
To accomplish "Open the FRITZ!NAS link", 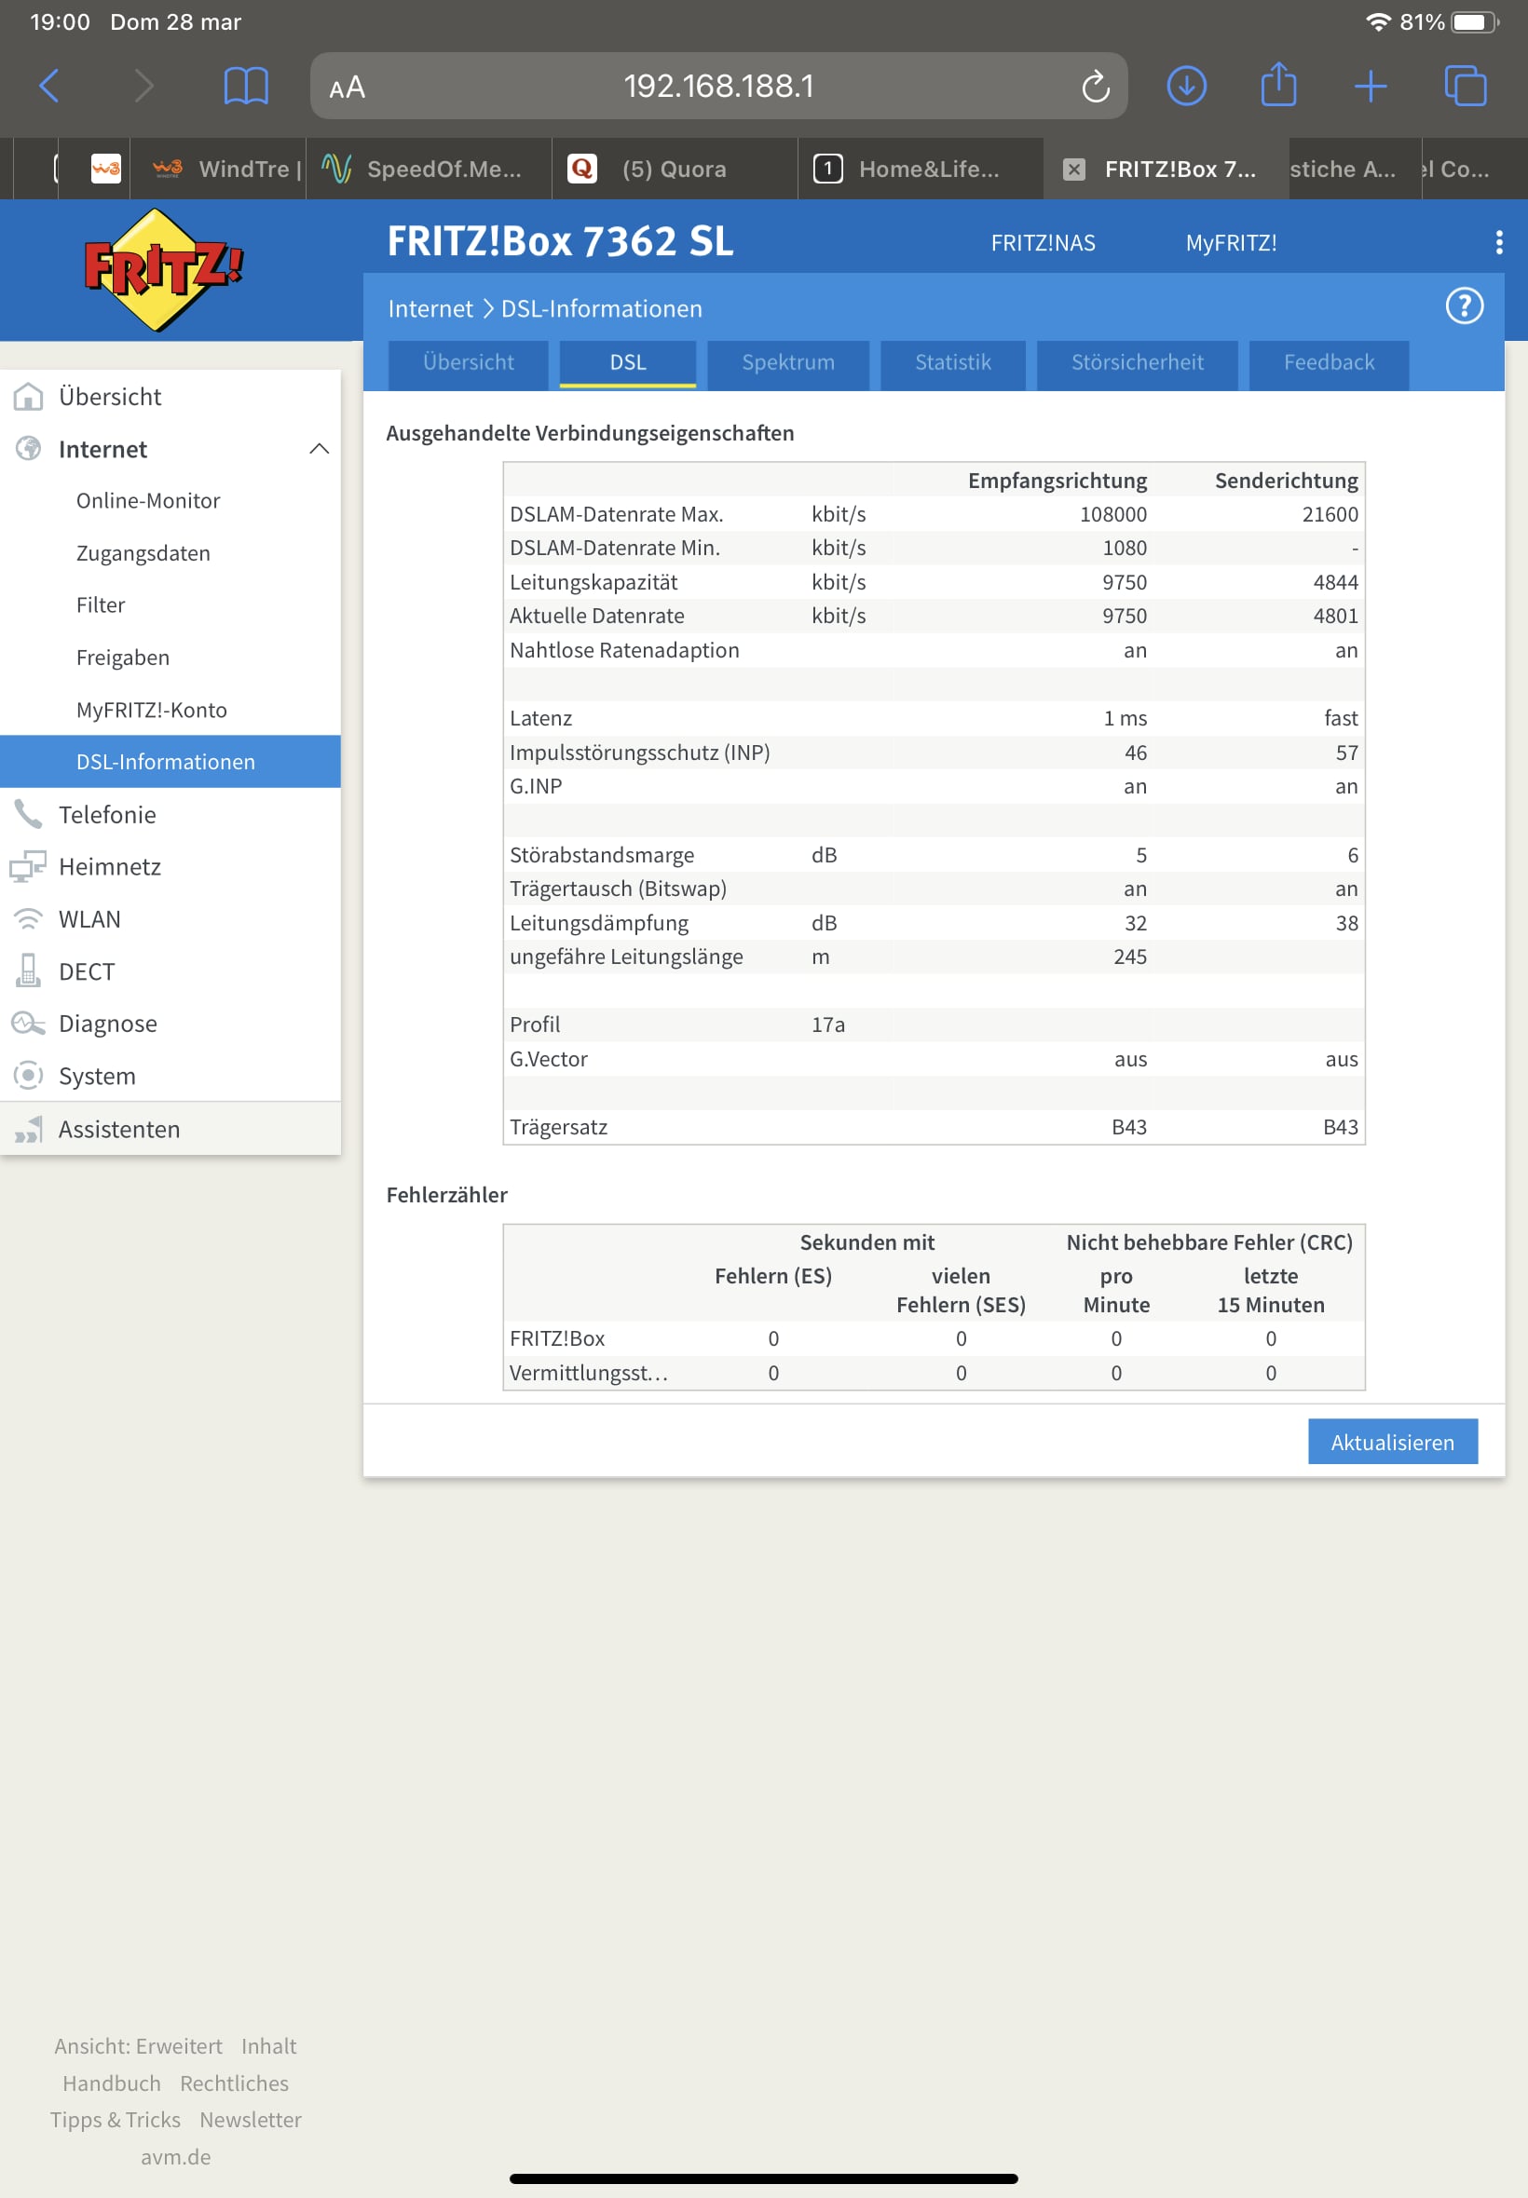I will pyautogui.click(x=1042, y=243).
